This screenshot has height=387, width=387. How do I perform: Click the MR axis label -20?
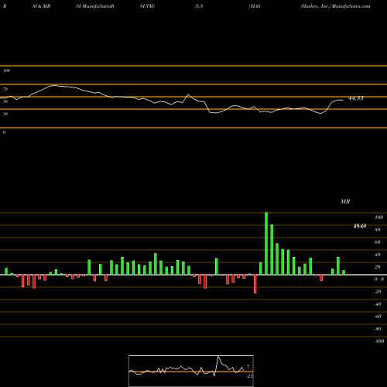pos(378,292)
